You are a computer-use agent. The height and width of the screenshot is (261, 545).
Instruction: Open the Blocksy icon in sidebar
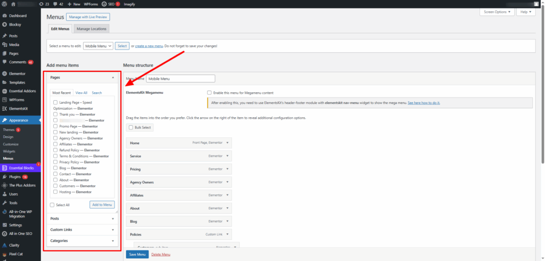tap(4, 25)
